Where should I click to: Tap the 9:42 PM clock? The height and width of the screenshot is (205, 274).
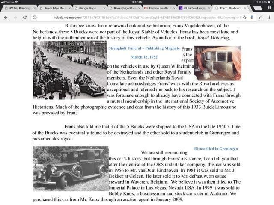[137, 2]
